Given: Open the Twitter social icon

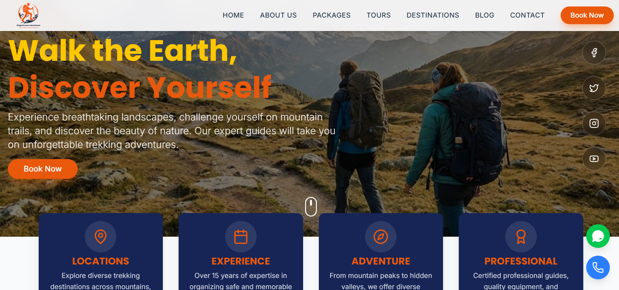Looking at the screenshot, I should tap(594, 88).
